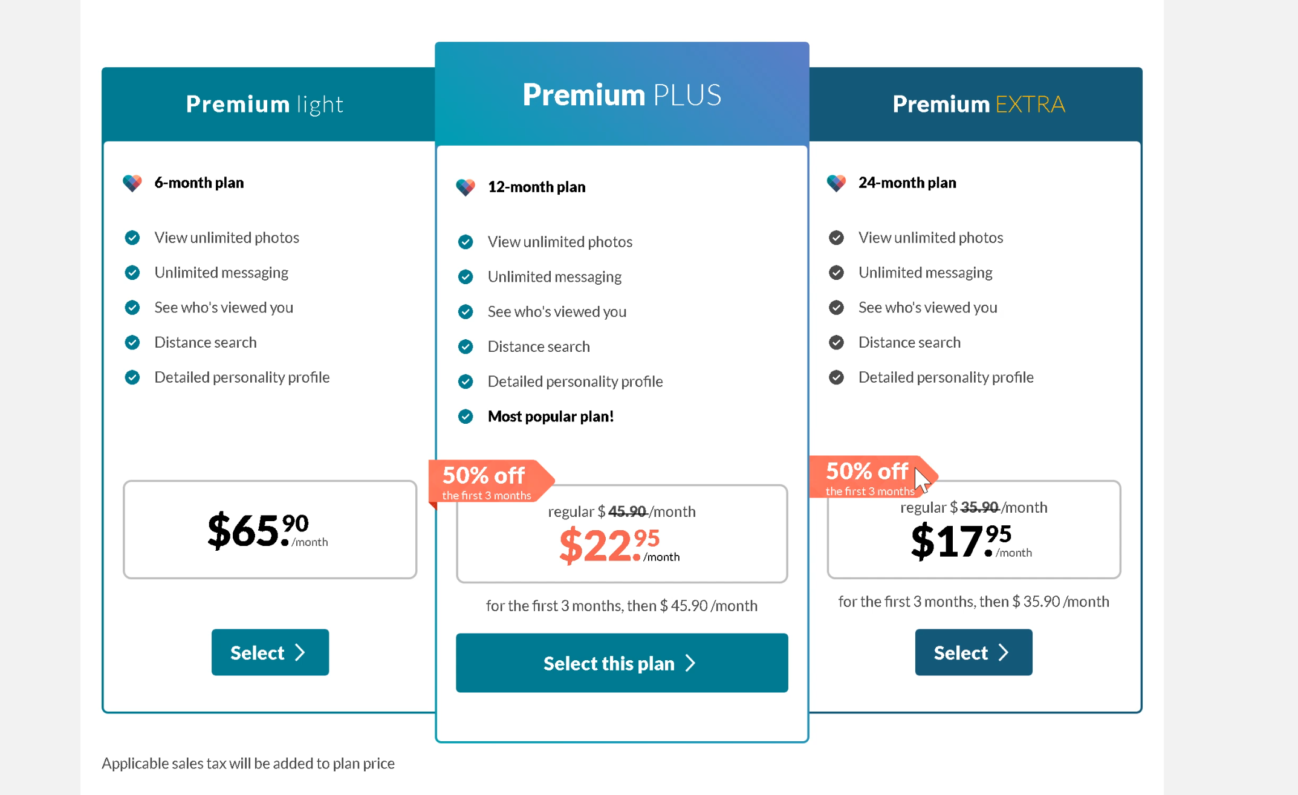The width and height of the screenshot is (1298, 795).
Task: Click the $65.90 per month price box
Action: coord(270,530)
